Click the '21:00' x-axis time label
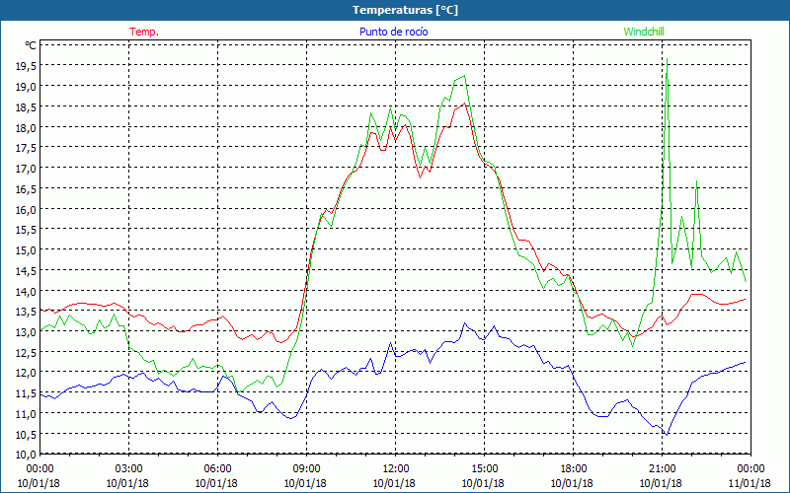790x493 pixels. click(x=662, y=469)
